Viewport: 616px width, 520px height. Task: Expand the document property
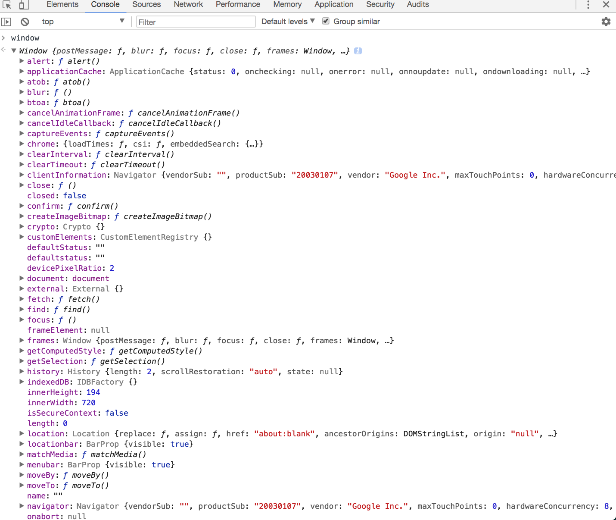click(x=22, y=279)
